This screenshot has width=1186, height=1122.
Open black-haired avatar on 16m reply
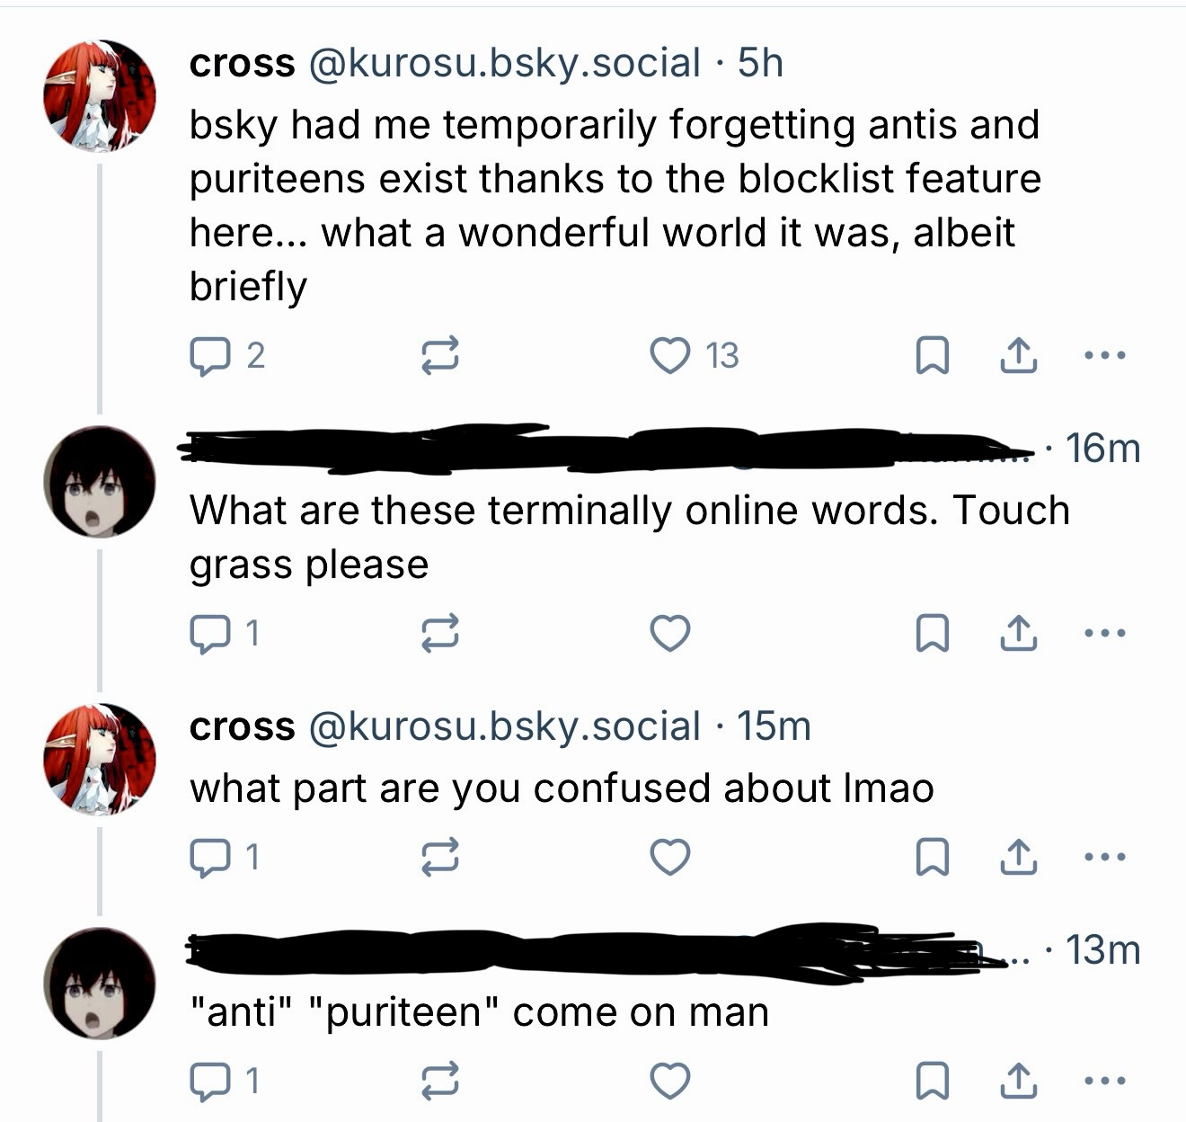(100, 482)
